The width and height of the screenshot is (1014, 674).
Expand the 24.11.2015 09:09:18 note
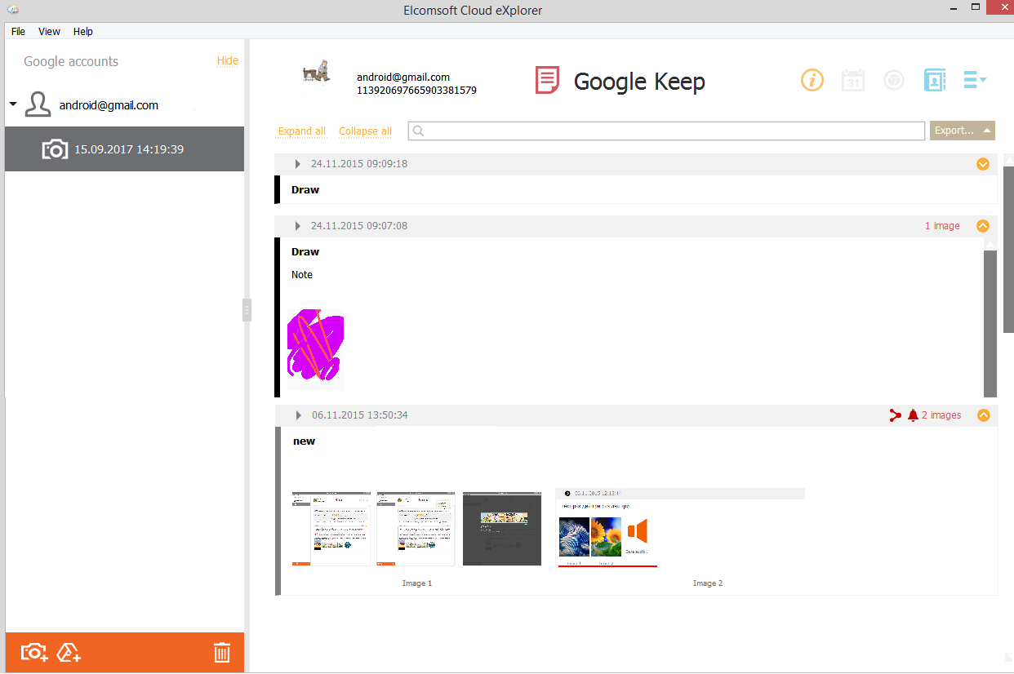pyautogui.click(x=983, y=164)
